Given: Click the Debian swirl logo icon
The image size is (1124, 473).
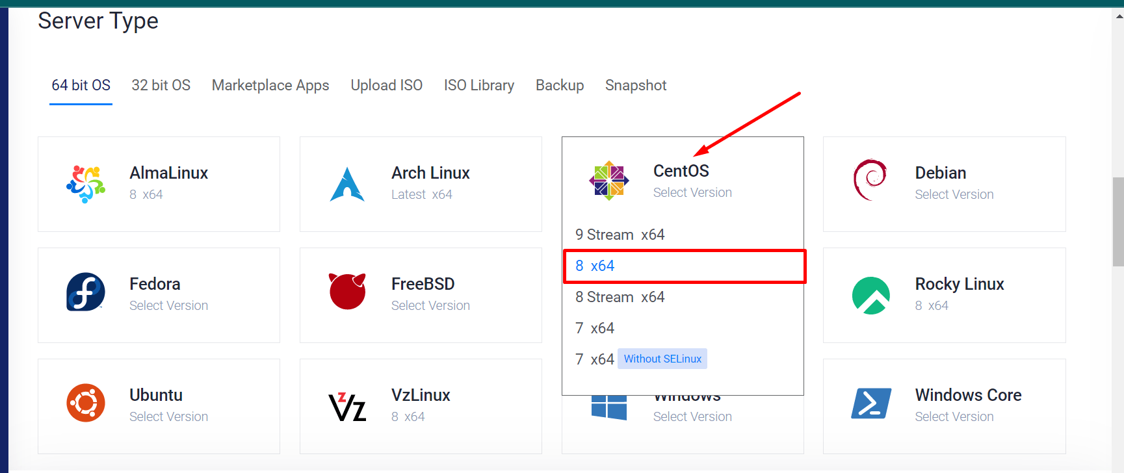Looking at the screenshot, I should point(871,180).
